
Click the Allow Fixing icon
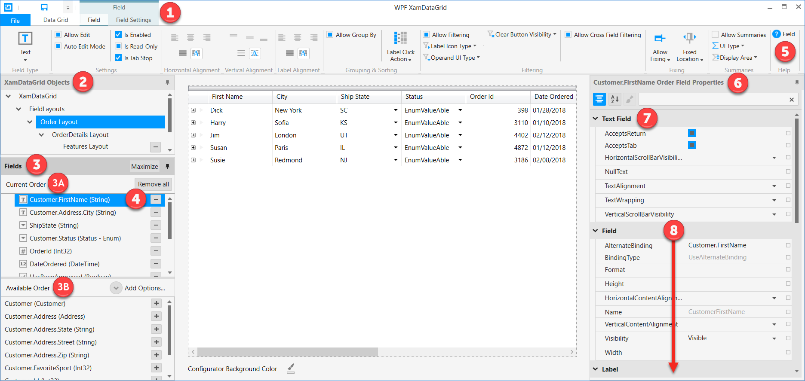660,39
